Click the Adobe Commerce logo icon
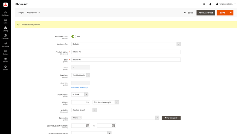241x134 pixels. point(5,5)
